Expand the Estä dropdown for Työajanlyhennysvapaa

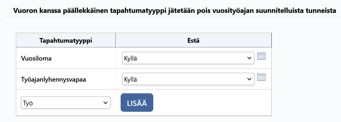188,79
